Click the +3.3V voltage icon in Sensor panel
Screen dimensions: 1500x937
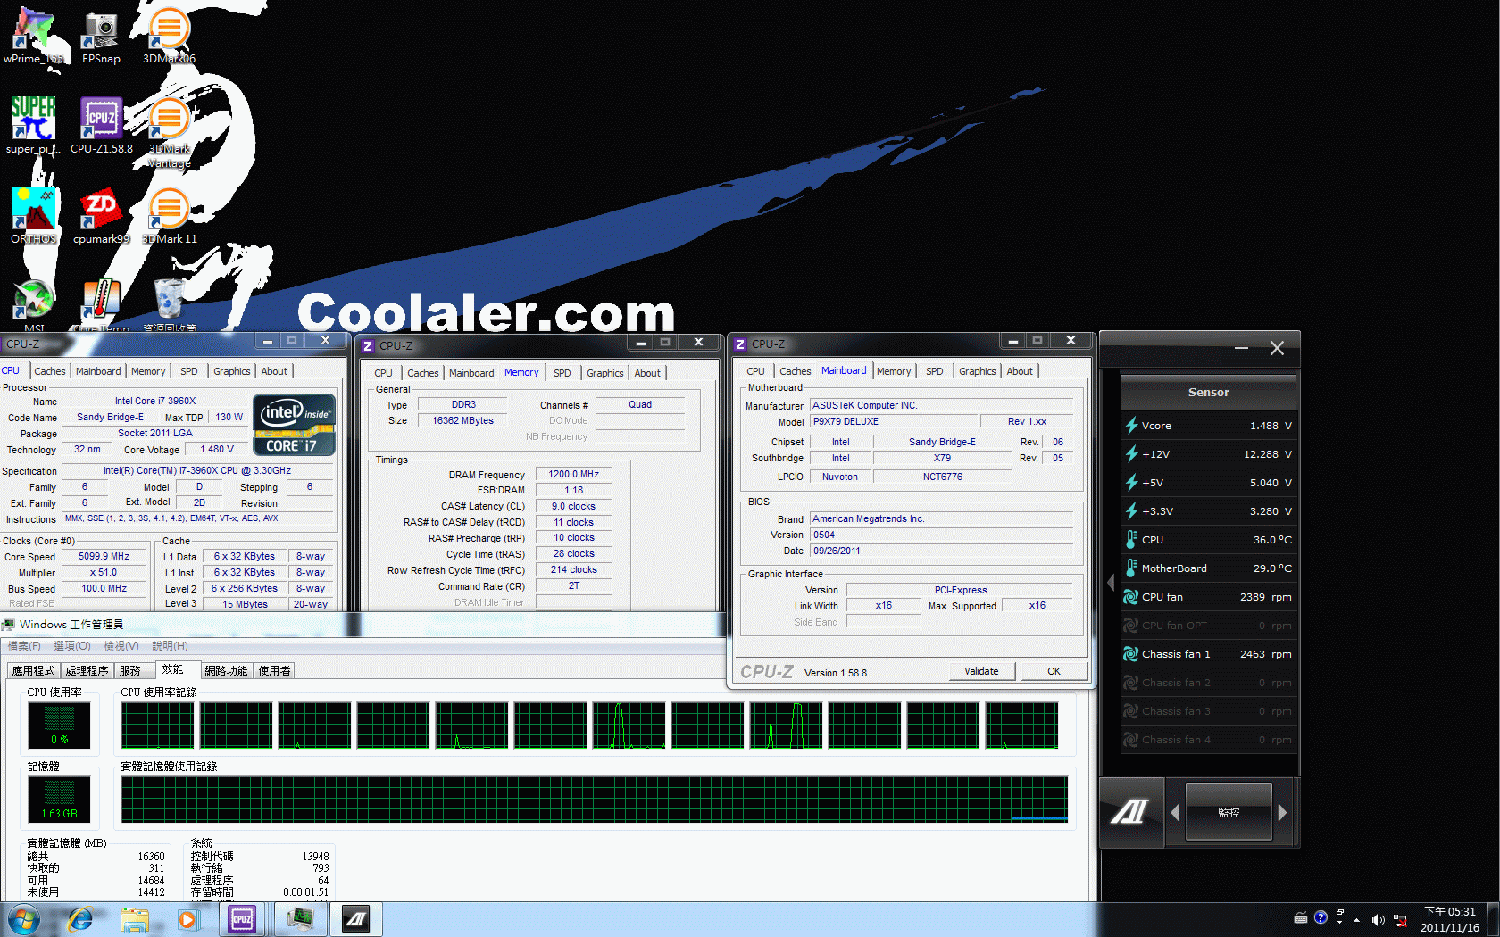tap(1131, 511)
